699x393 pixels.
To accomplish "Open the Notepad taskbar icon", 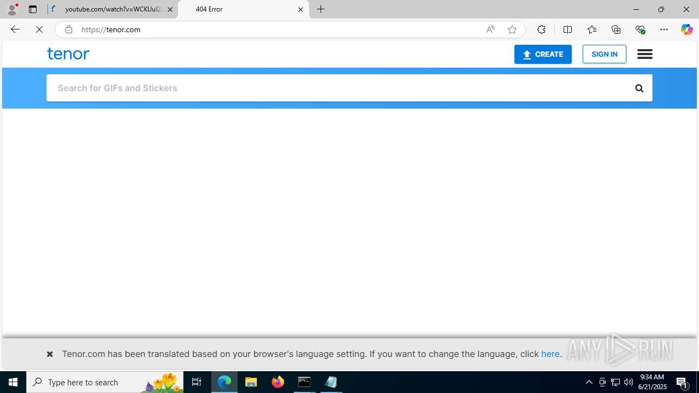I will tap(331, 382).
